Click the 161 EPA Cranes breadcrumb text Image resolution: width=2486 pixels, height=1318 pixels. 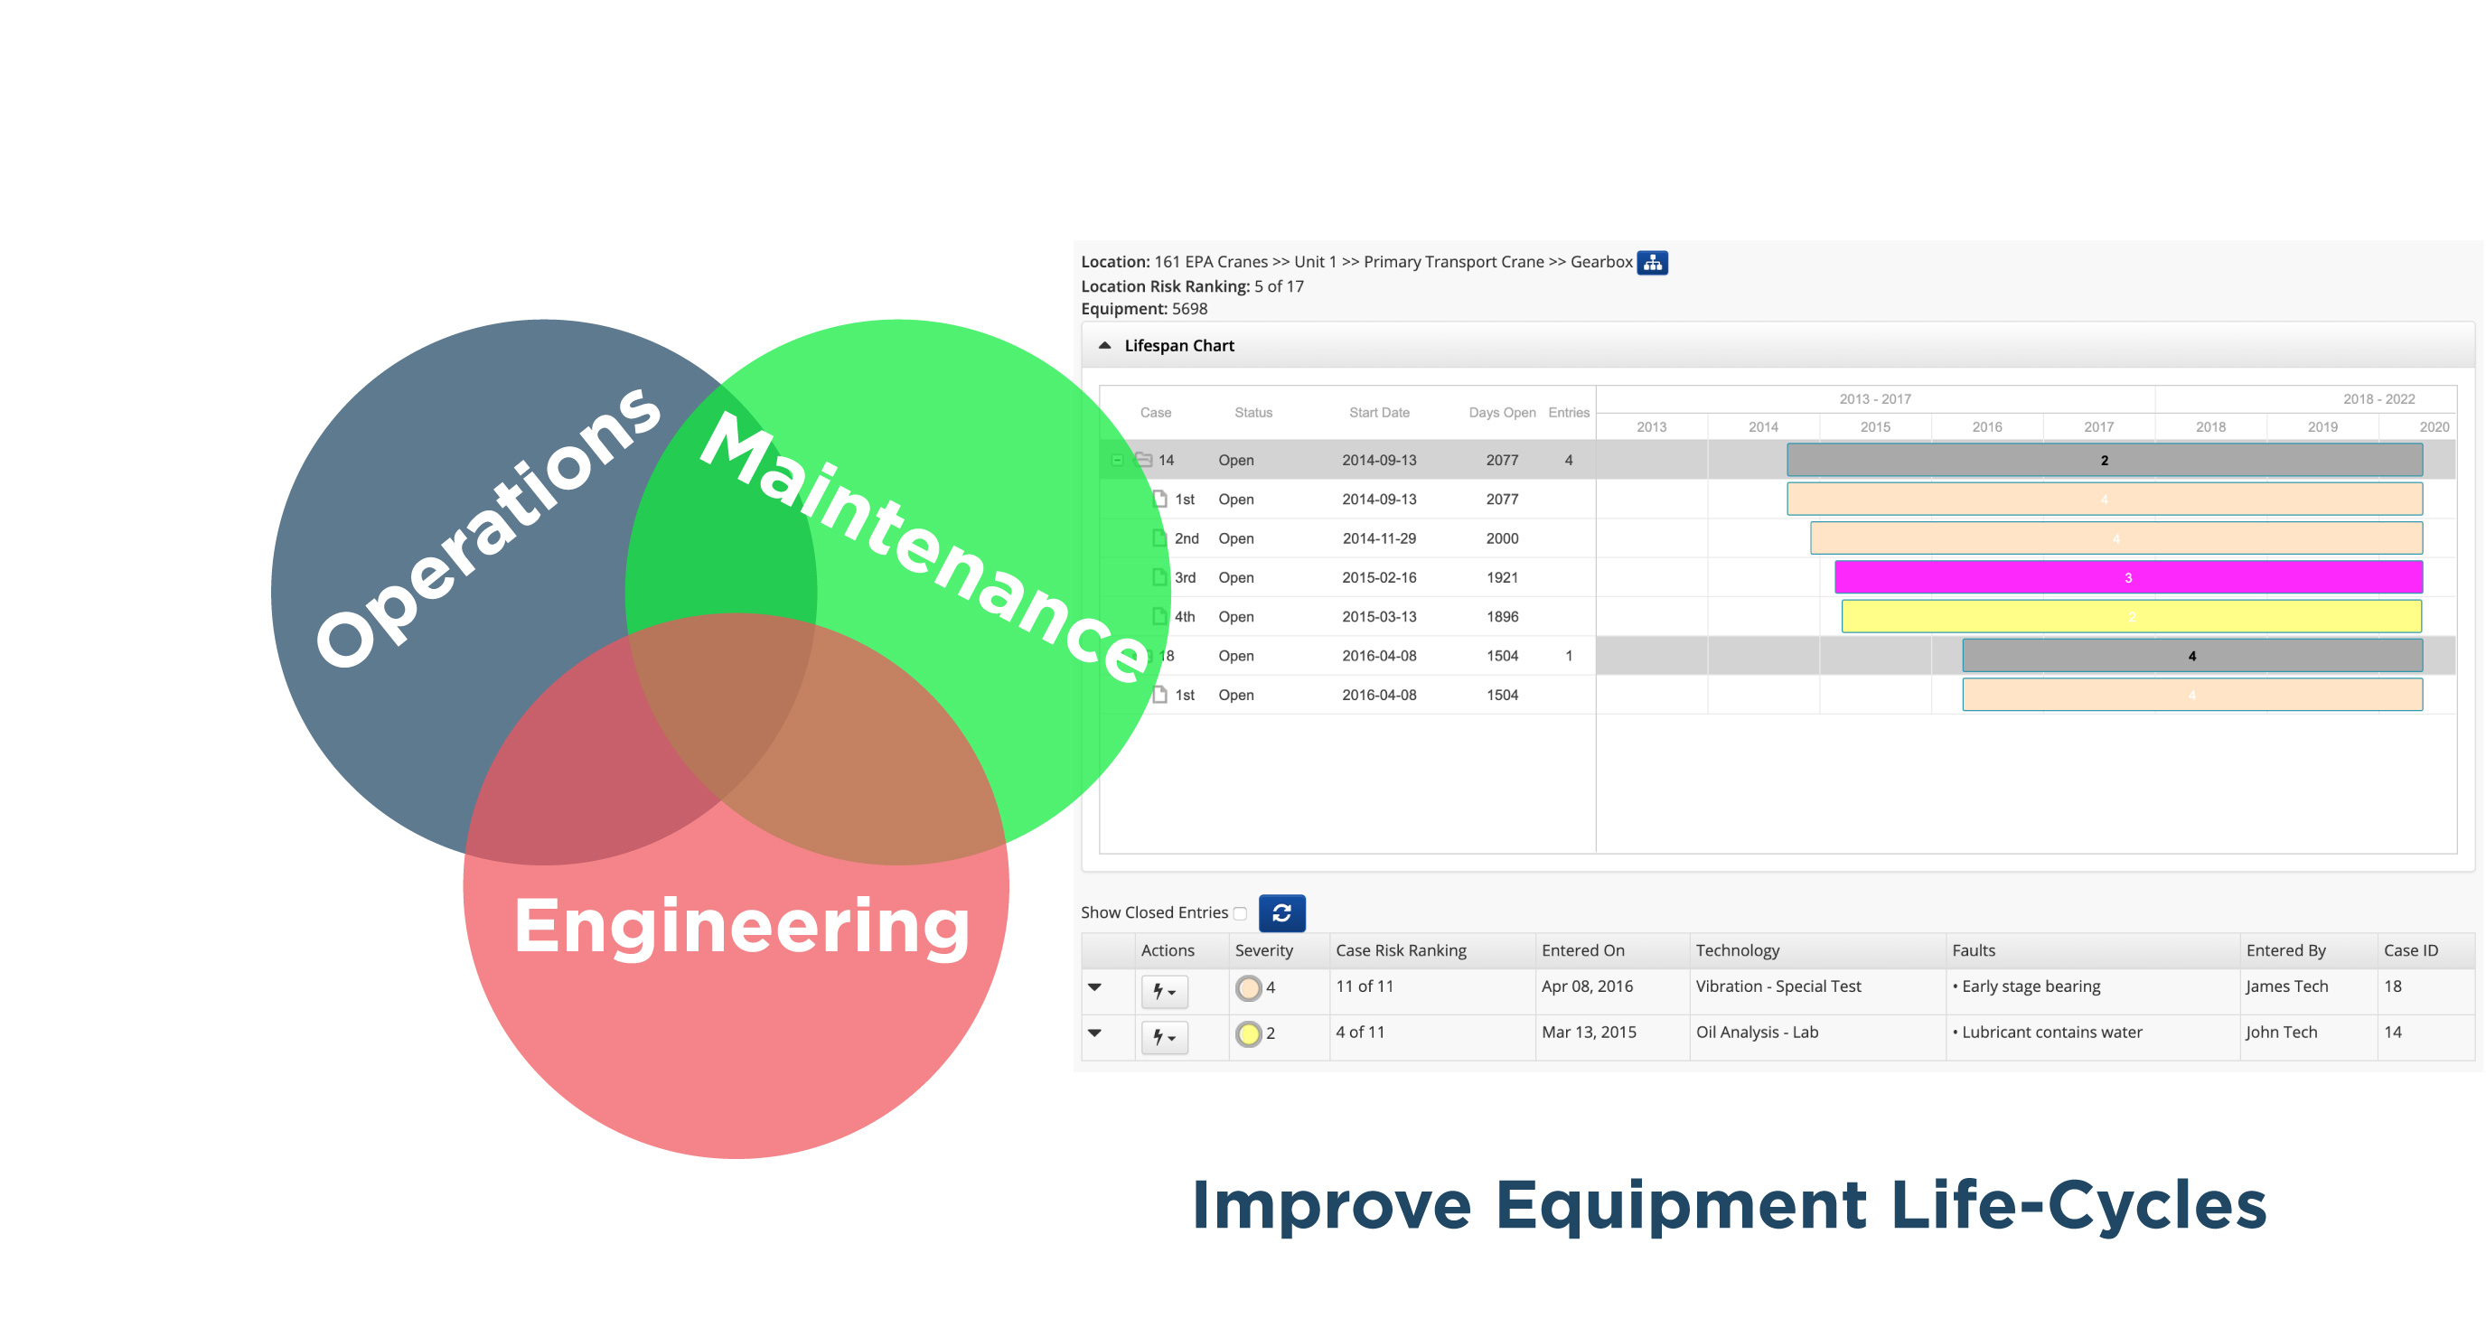click(1211, 263)
